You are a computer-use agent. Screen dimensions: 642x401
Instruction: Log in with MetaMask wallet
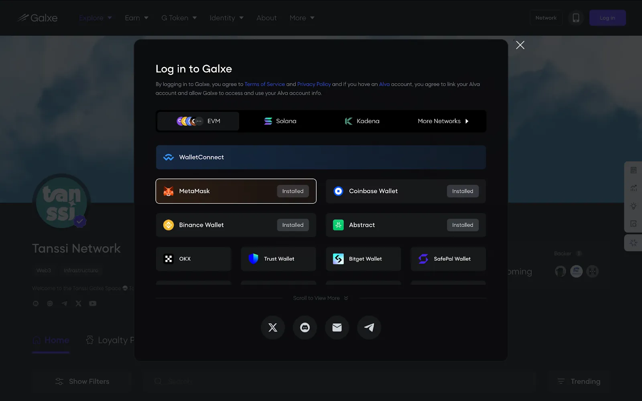click(x=236, y=191)
